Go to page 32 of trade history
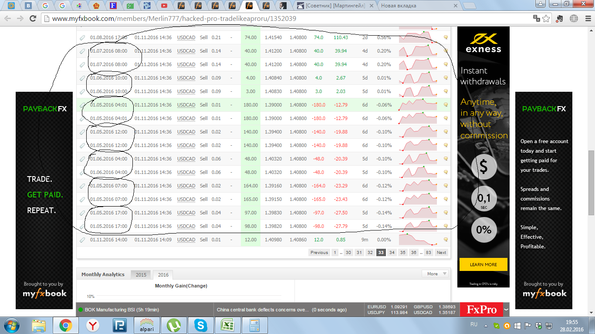595x334 pixels. [369, 253]
